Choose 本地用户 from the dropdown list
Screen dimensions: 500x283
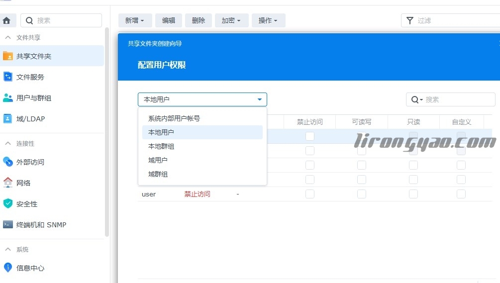(202, 132)
